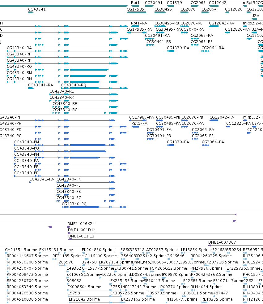Click the CG2070-PB protein label

point(192,117)
